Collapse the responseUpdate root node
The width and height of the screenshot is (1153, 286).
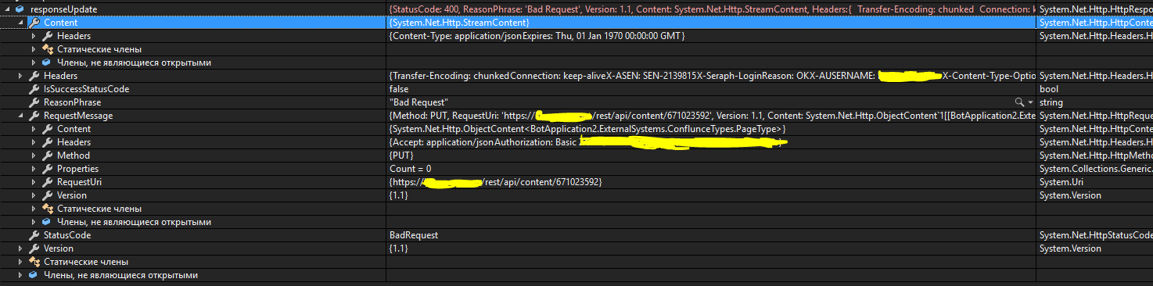coord(7,9)
